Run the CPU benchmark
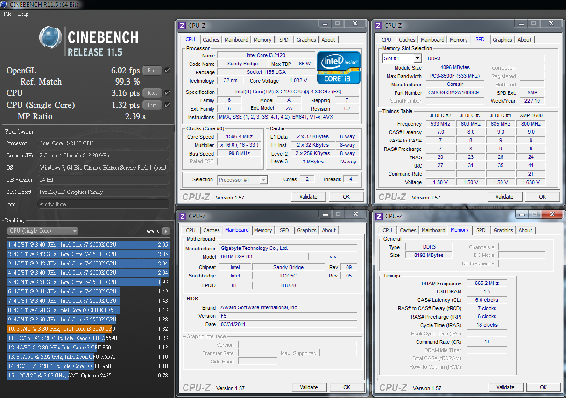This screenshot has height=398, width=566. tap(152, 93)
